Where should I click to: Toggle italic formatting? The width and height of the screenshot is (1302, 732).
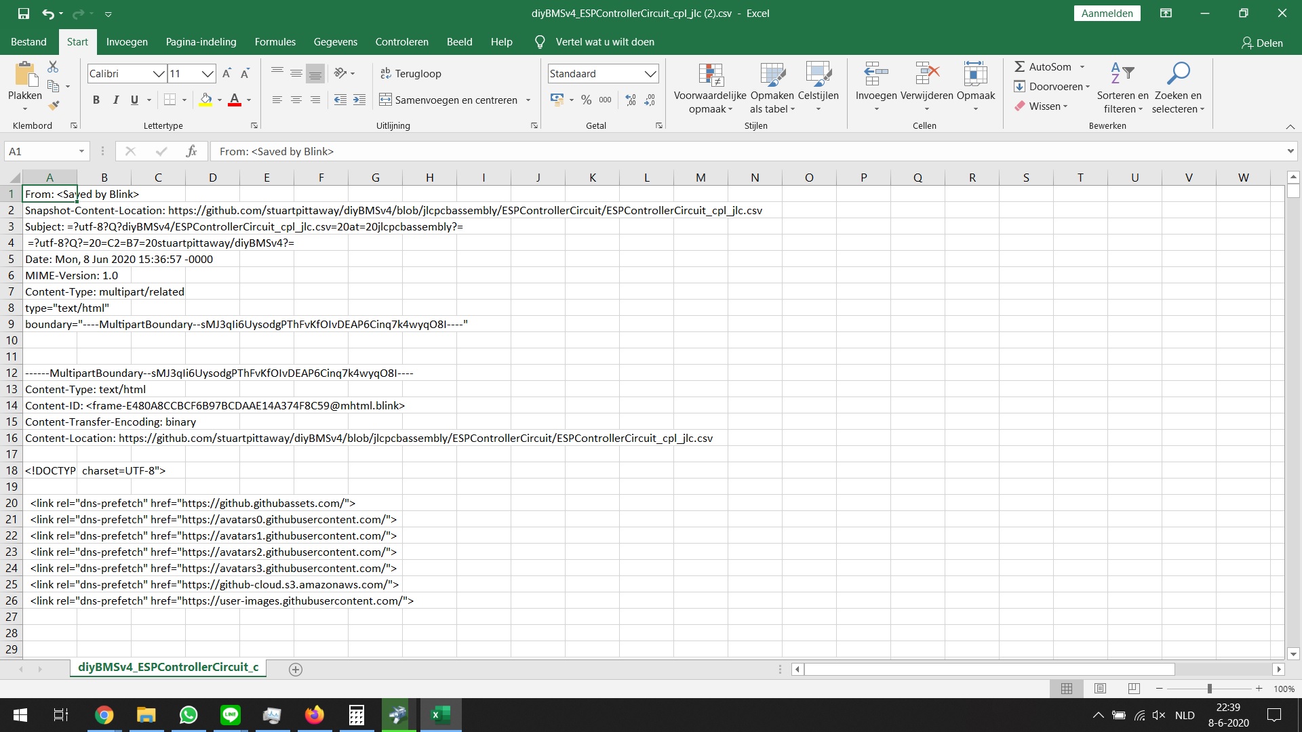pyautogui.click(x=115, y=100)
